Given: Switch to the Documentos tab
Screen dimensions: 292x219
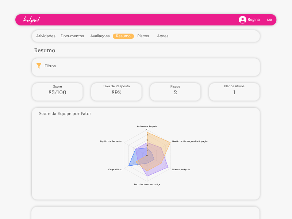Looking at the screenshot, I should pos(72,36).
